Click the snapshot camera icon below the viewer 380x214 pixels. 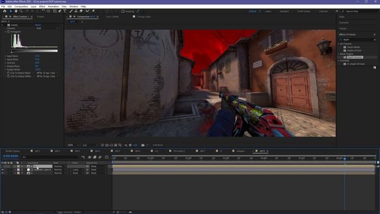click(x=142, y=145)
